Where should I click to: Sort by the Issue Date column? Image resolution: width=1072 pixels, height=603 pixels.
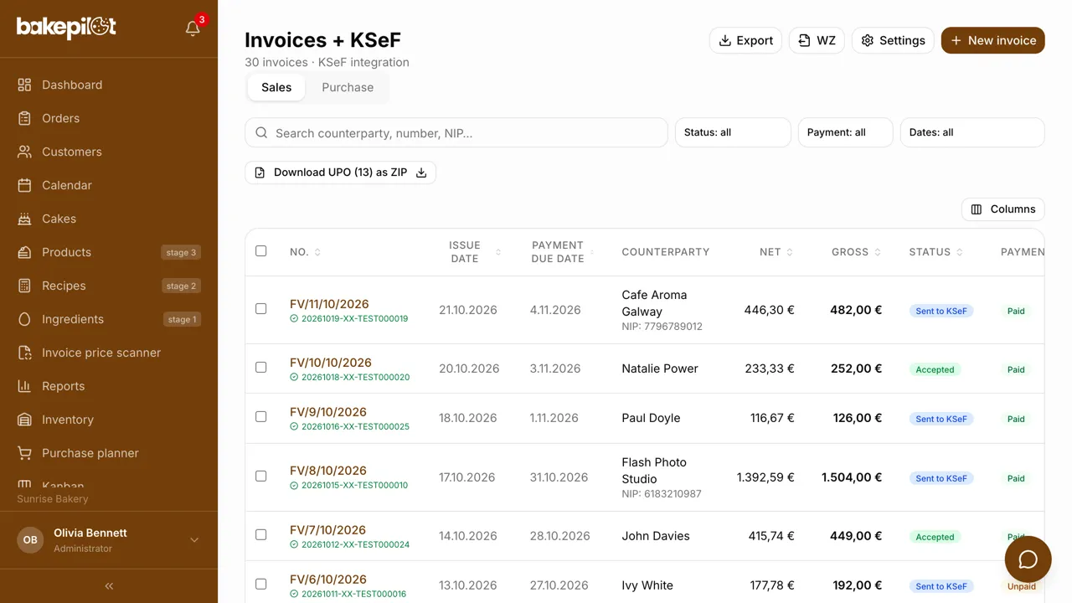pos(474,252)
